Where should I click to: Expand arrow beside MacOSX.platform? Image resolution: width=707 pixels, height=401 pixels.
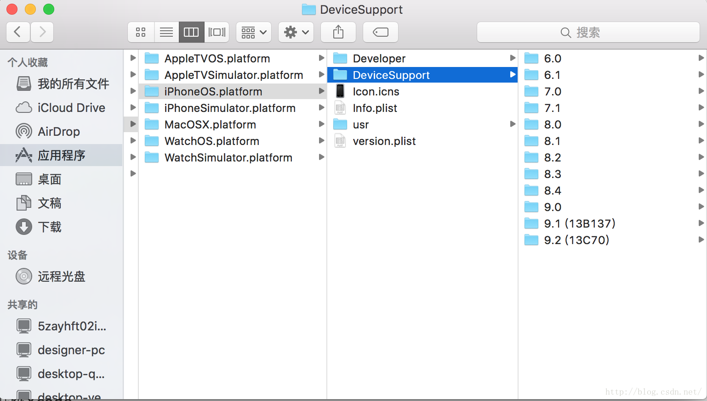pyautogui.click(x=321, y=124)
